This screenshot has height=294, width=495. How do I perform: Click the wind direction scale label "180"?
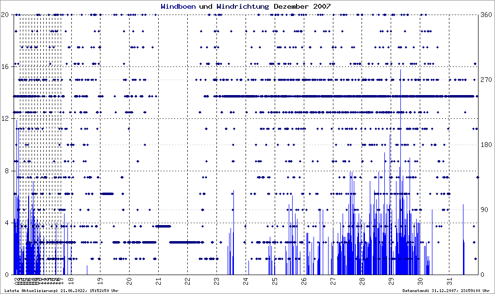tap(486, 145)
